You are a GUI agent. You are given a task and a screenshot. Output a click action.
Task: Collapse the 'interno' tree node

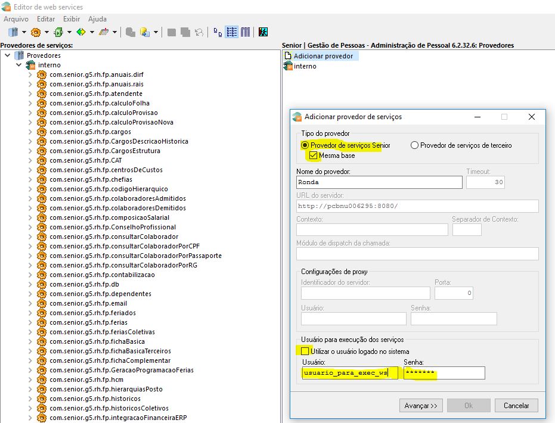[x=20, y=65]
